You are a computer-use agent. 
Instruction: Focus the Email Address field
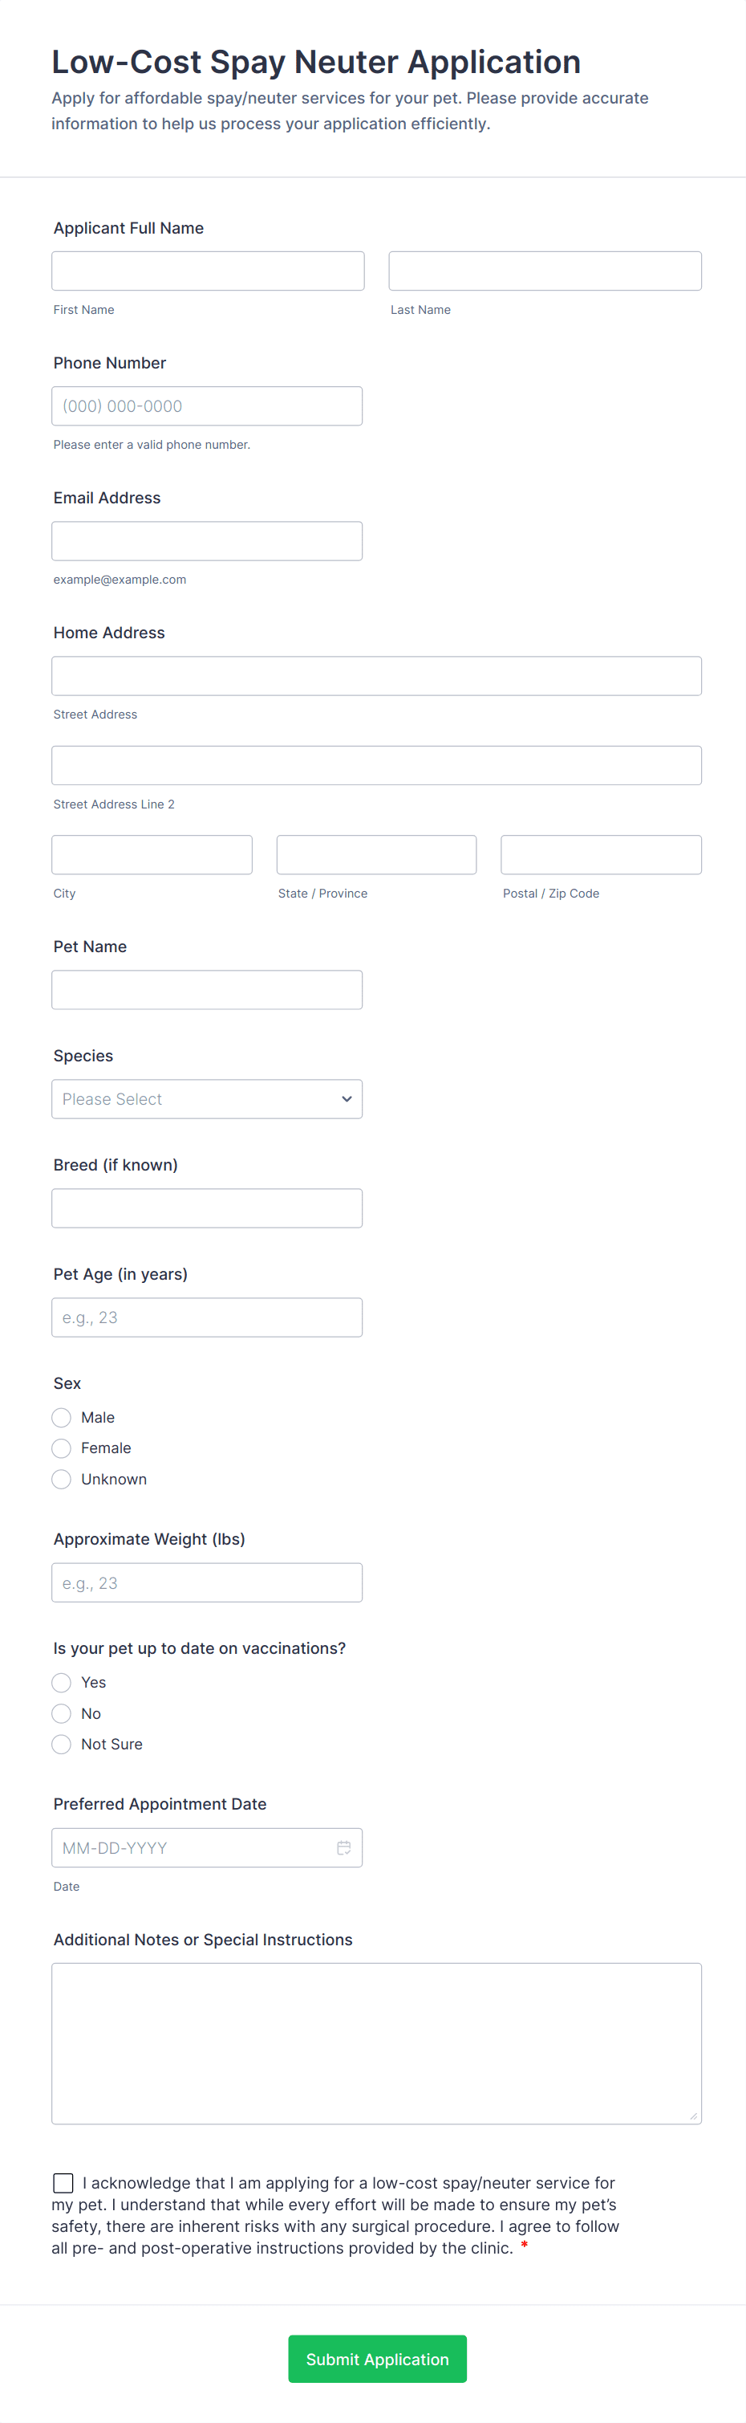click(207, 542)
